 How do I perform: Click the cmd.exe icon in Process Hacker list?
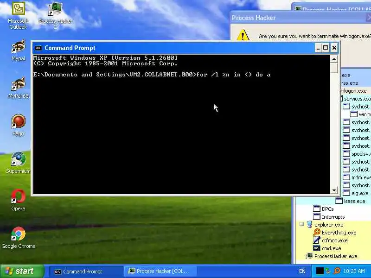click(x=317, y=248)
